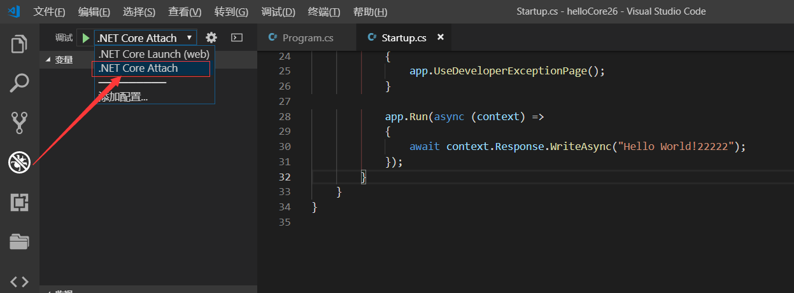Open the 文件(F) menu
Viewport: 794px width, 293px height.
click(x=49, y=12)
